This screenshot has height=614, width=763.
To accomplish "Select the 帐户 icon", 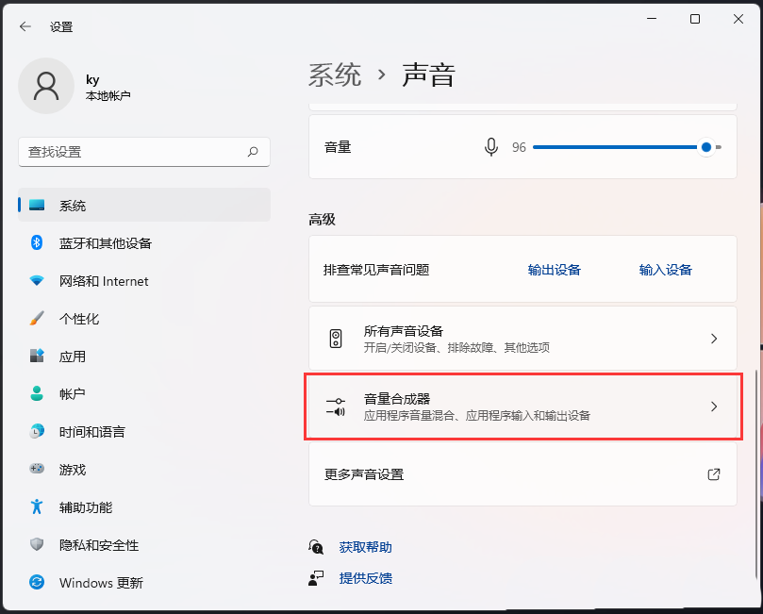I will pos(38,394).
